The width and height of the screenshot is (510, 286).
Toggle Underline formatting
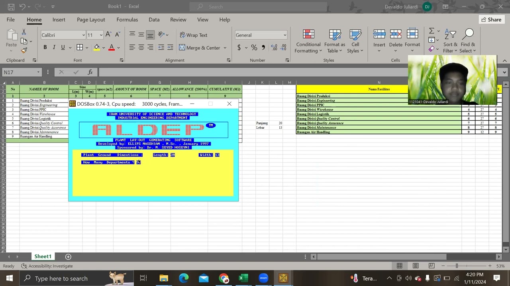tap(63, 47)
